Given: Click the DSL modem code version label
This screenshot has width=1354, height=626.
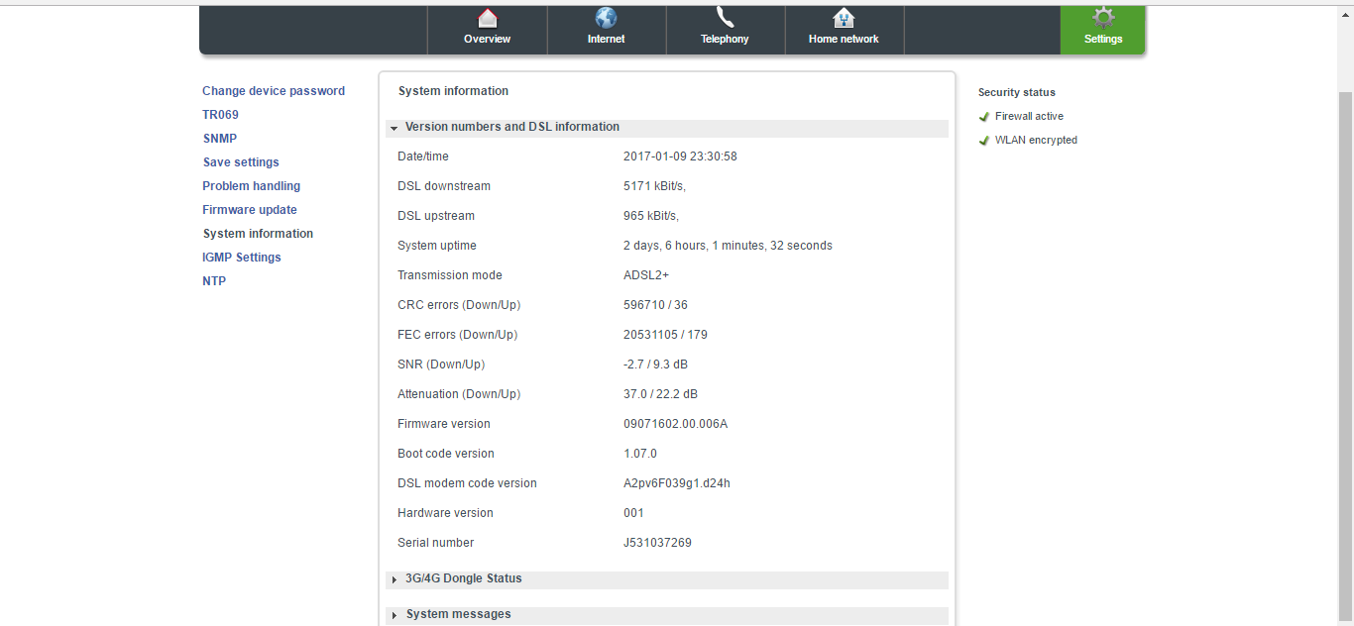Looking at the screenshot, I should tap(467, 483).
